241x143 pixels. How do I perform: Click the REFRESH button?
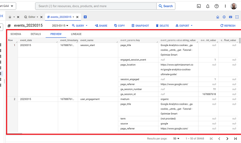pyautogui.click(x=228, y=26)
